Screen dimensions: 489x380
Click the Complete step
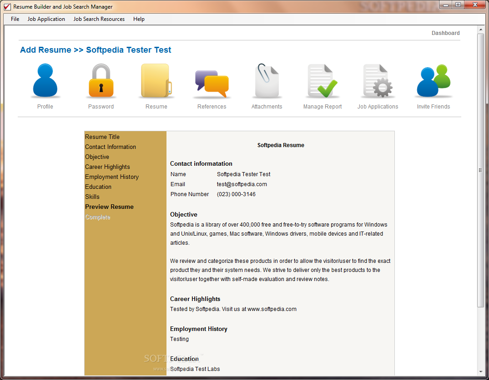pos(98,217)
